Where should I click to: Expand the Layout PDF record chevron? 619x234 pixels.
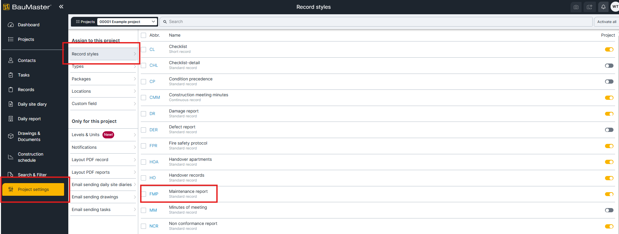click(x=135, y=159)
